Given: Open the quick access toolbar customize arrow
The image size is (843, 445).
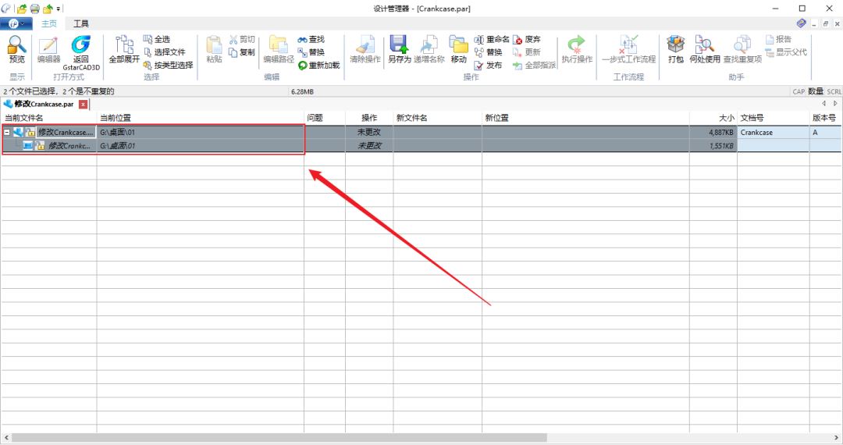Looking at the screenshot, I should click(59, 9).
